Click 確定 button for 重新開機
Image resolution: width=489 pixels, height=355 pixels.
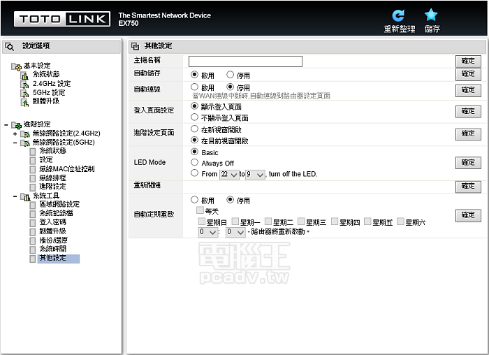point(467,187)
